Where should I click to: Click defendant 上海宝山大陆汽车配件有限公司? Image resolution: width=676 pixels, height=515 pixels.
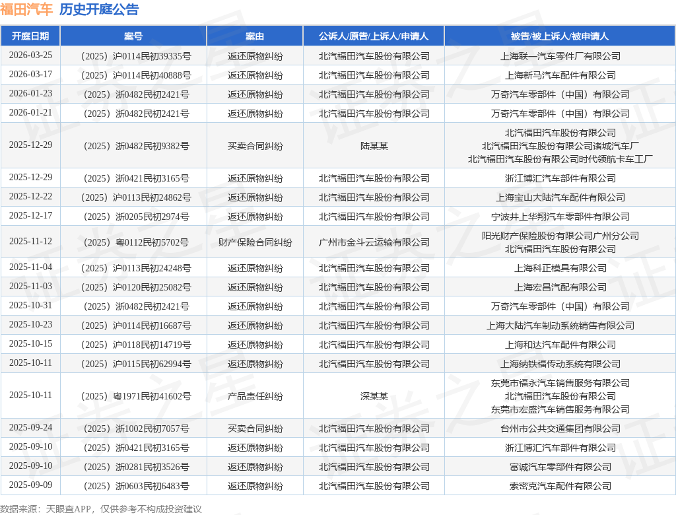[560, 197]
